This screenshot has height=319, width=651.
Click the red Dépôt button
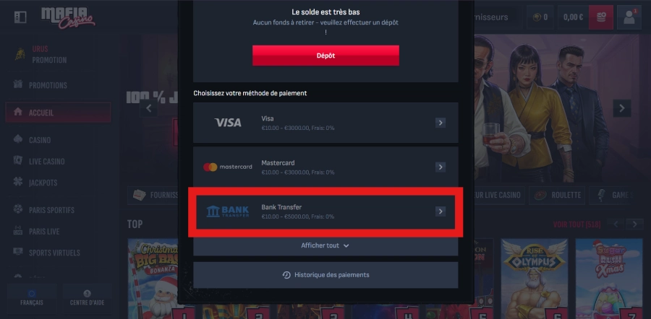tap(325, 56)
